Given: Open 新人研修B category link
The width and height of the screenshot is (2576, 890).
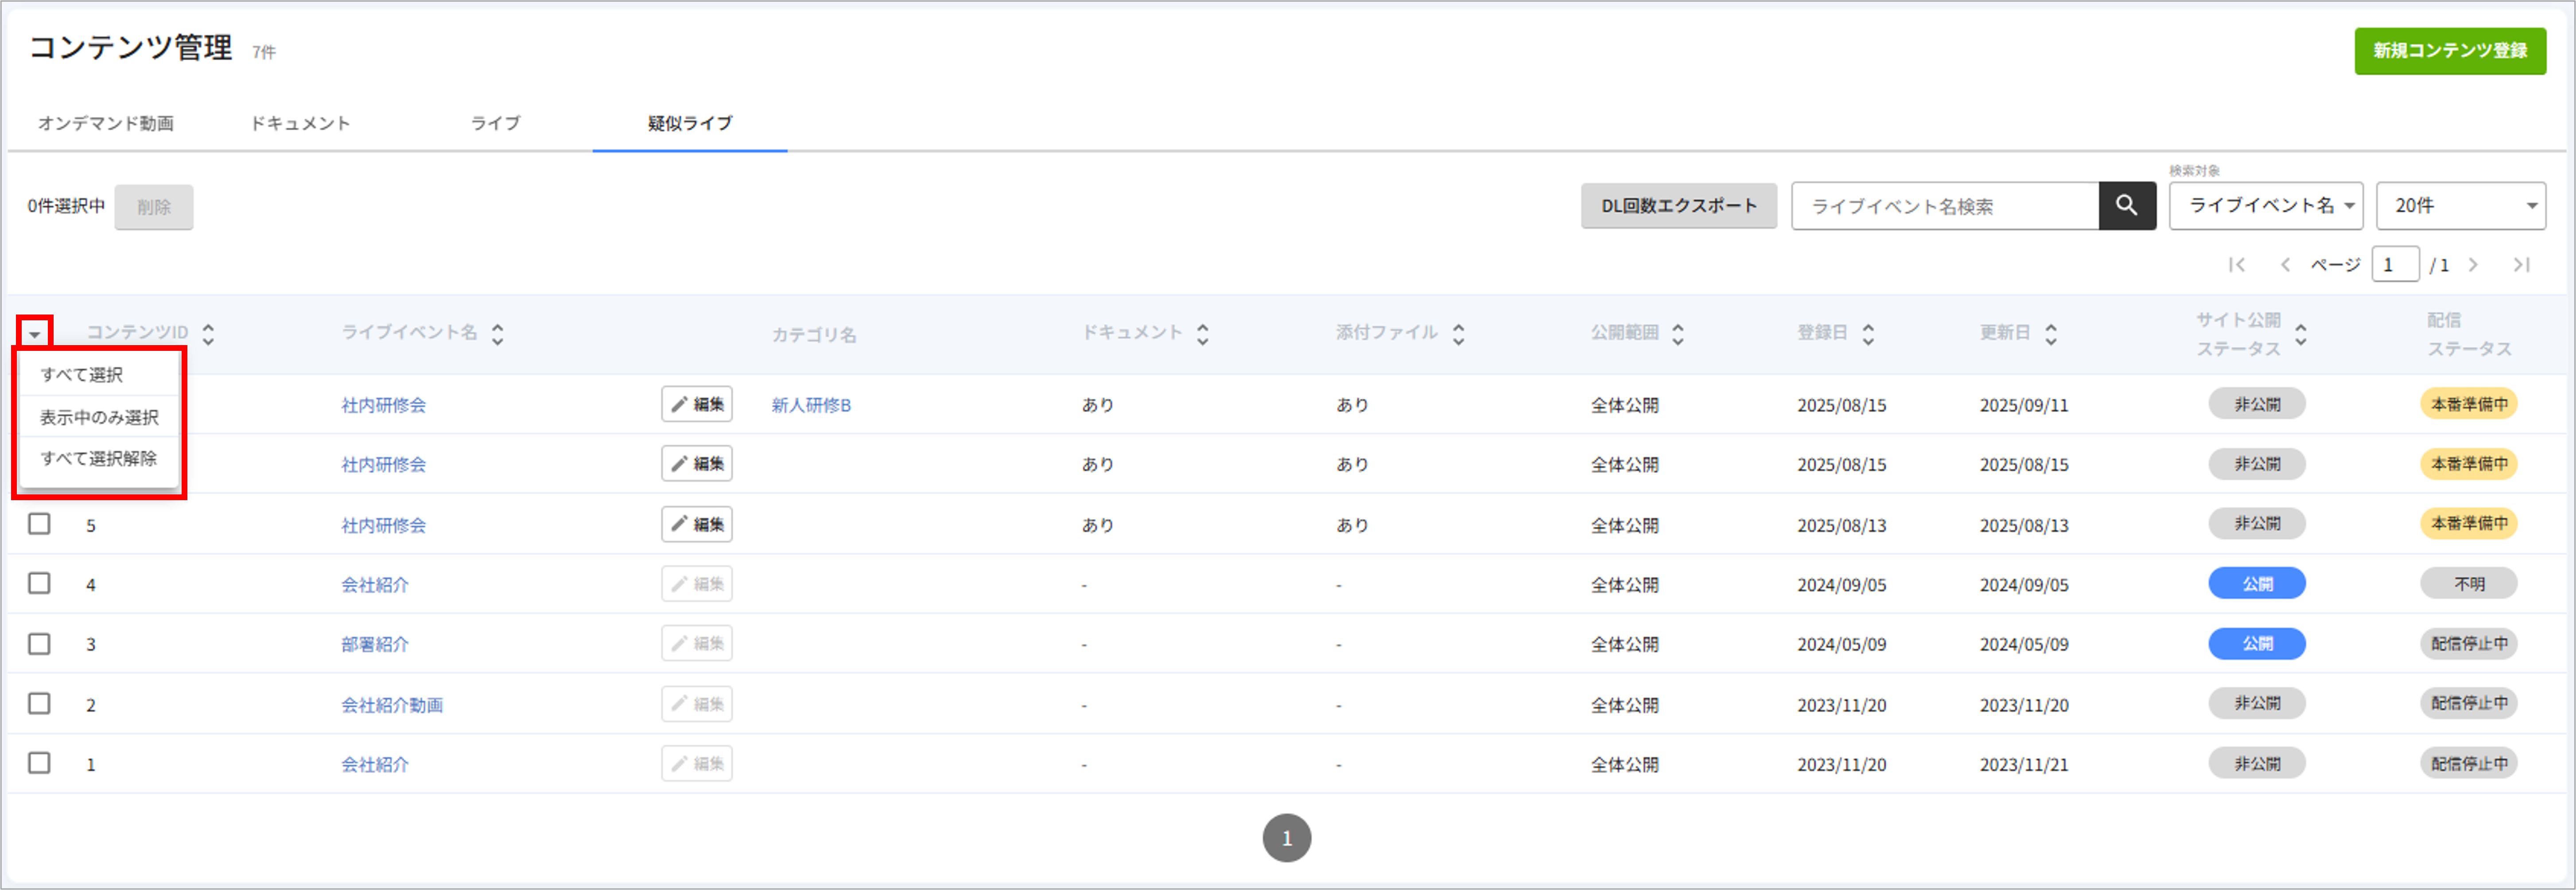Looking at the screenshot, I should [811, 405].
